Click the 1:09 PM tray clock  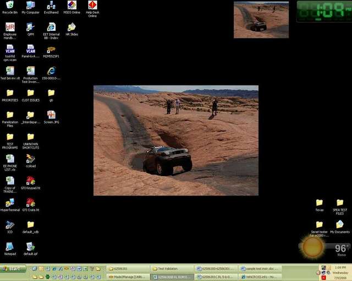click(340, 268)
